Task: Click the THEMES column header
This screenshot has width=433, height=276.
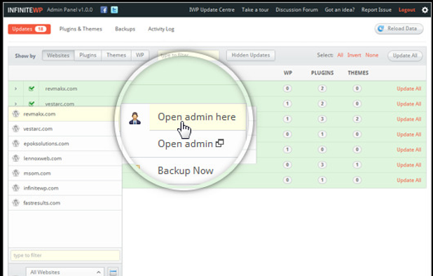Action: pos(358,73)
